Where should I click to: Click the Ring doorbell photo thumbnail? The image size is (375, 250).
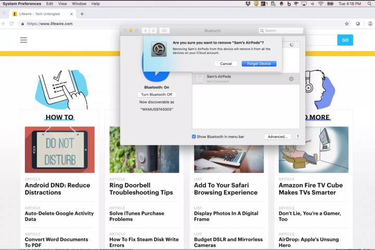144,159
